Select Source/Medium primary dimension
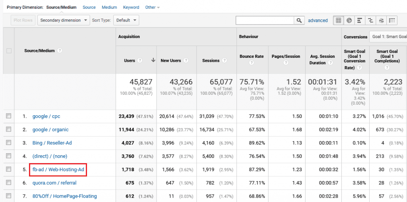 coord(61,7)
